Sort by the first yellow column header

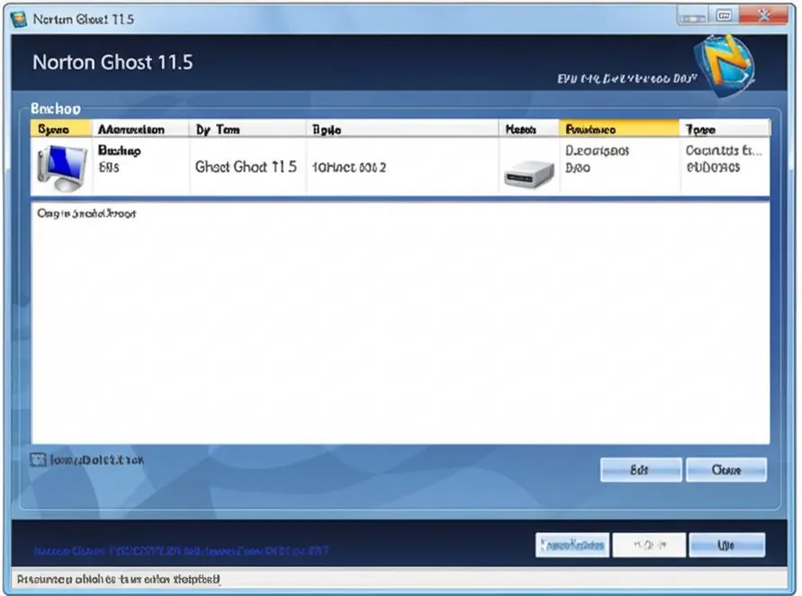coord(61,129)
